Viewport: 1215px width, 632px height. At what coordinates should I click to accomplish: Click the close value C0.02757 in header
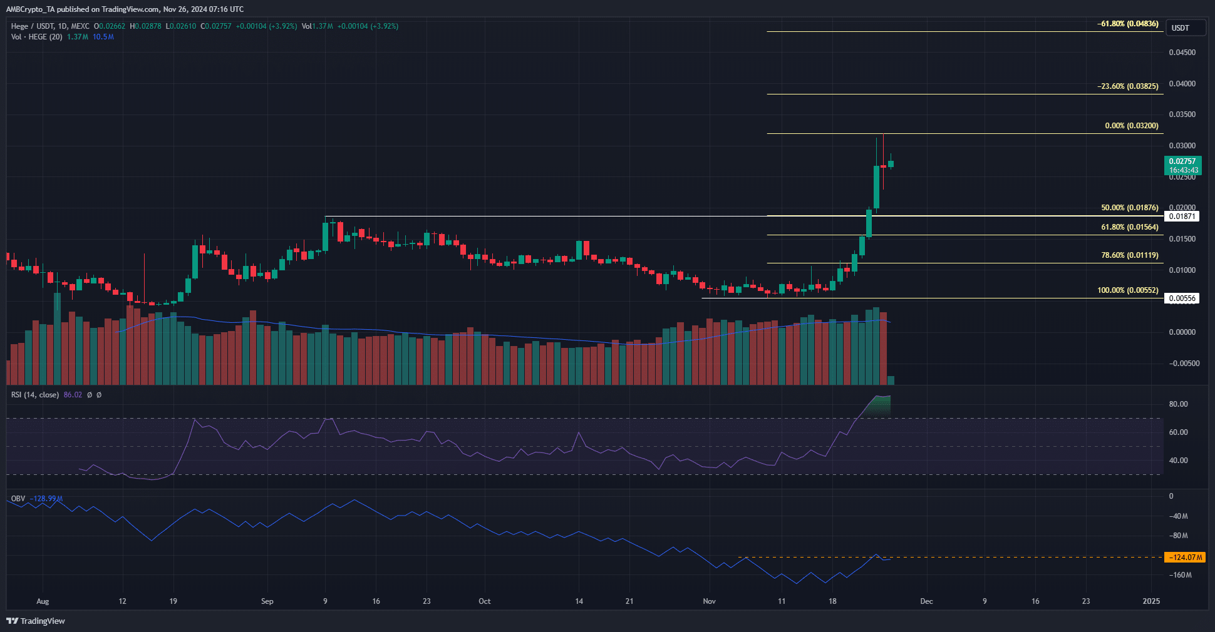pos(216,26)
